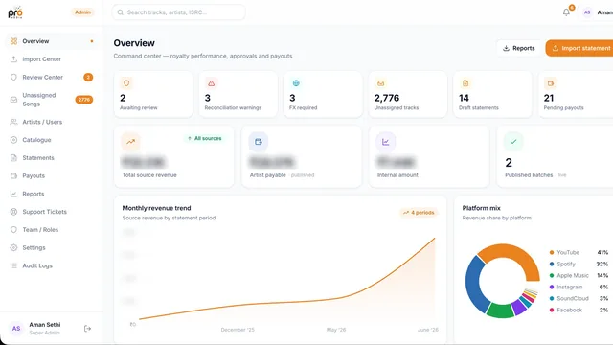
Task: Click the Admin role badge
Action: 83,12
